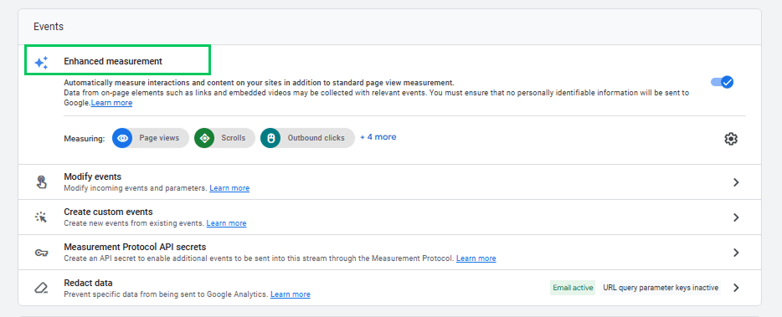Click the Modify events touch icon

tap(41, 182)
